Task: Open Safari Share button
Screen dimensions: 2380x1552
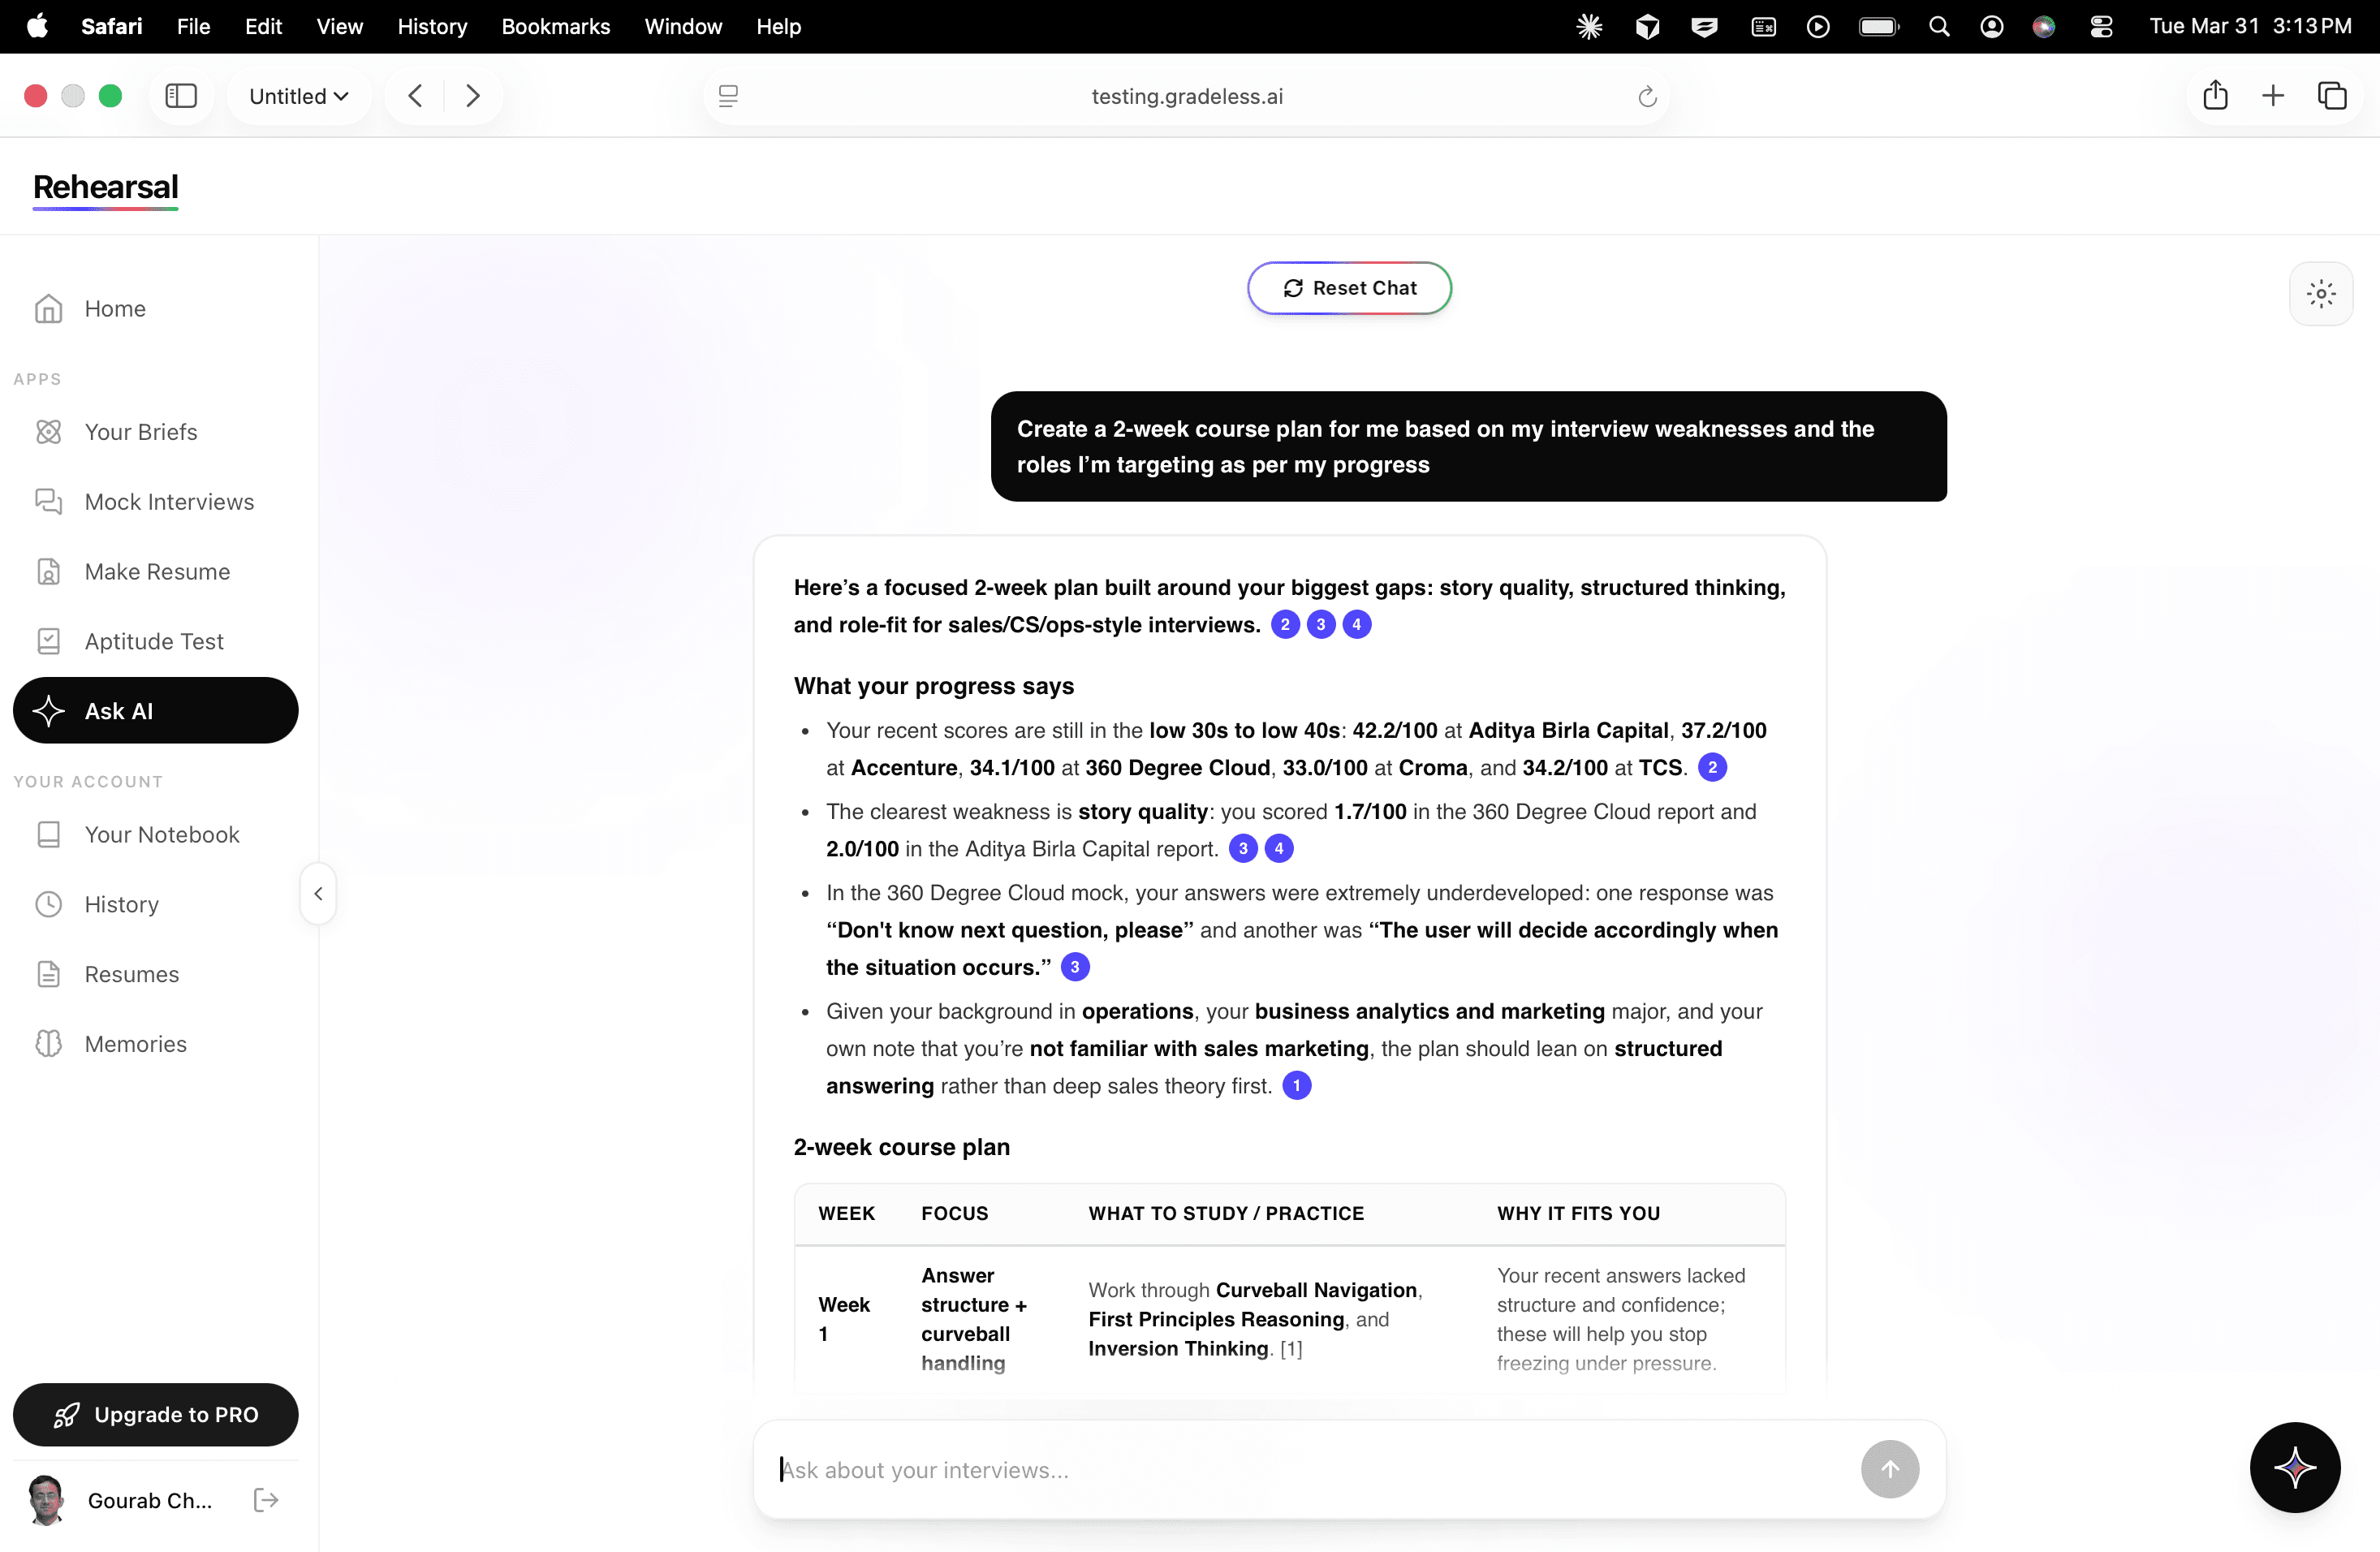Action: [x=2215, y=96]
